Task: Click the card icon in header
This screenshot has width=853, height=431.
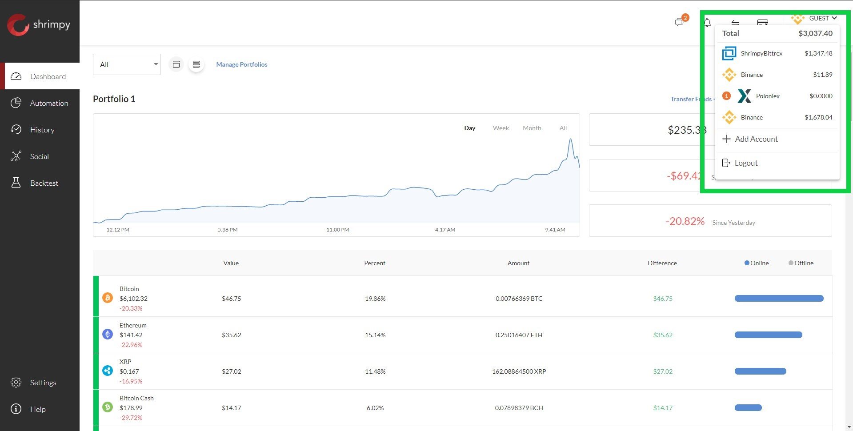Action: [x=763, y=23]
